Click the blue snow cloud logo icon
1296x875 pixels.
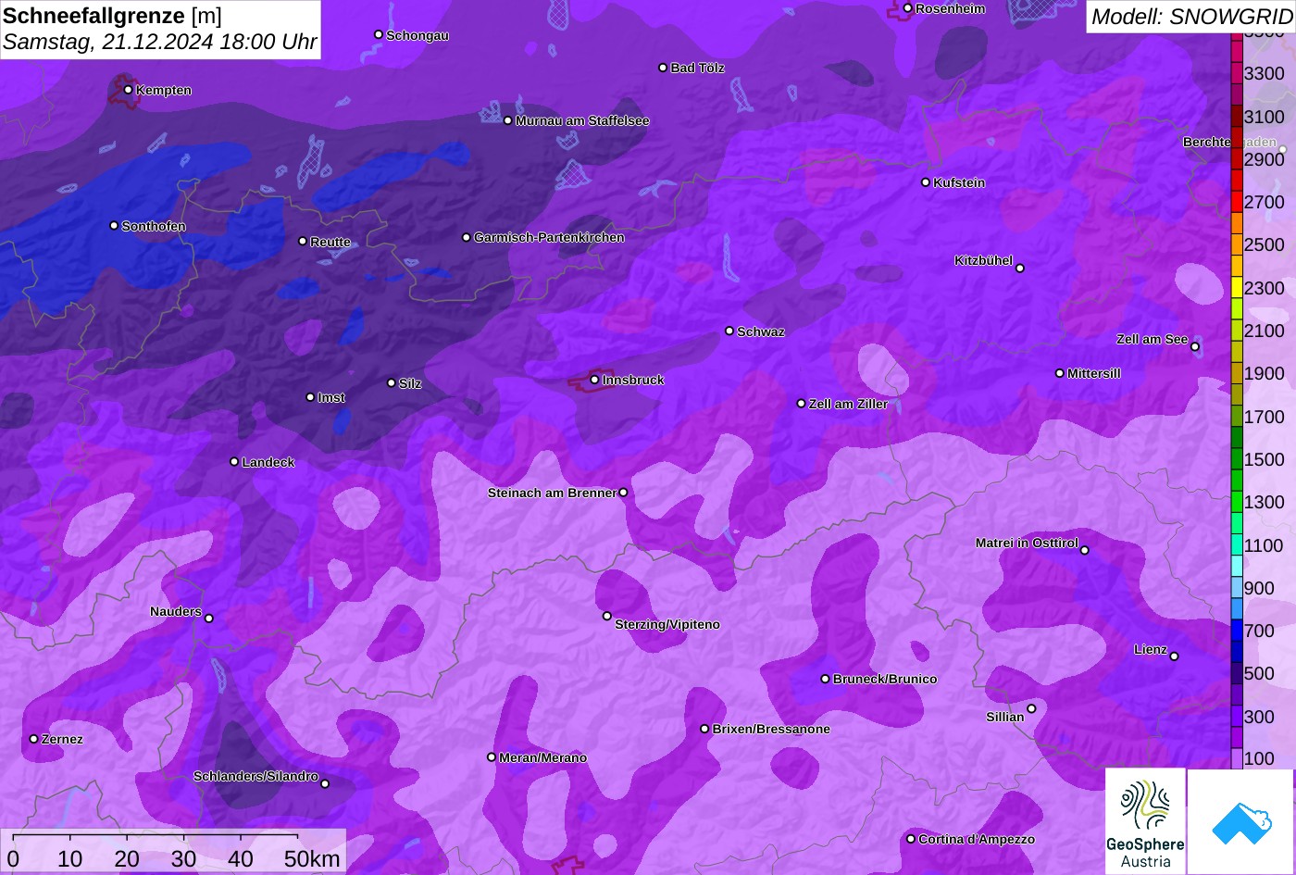pos(1240,821)
